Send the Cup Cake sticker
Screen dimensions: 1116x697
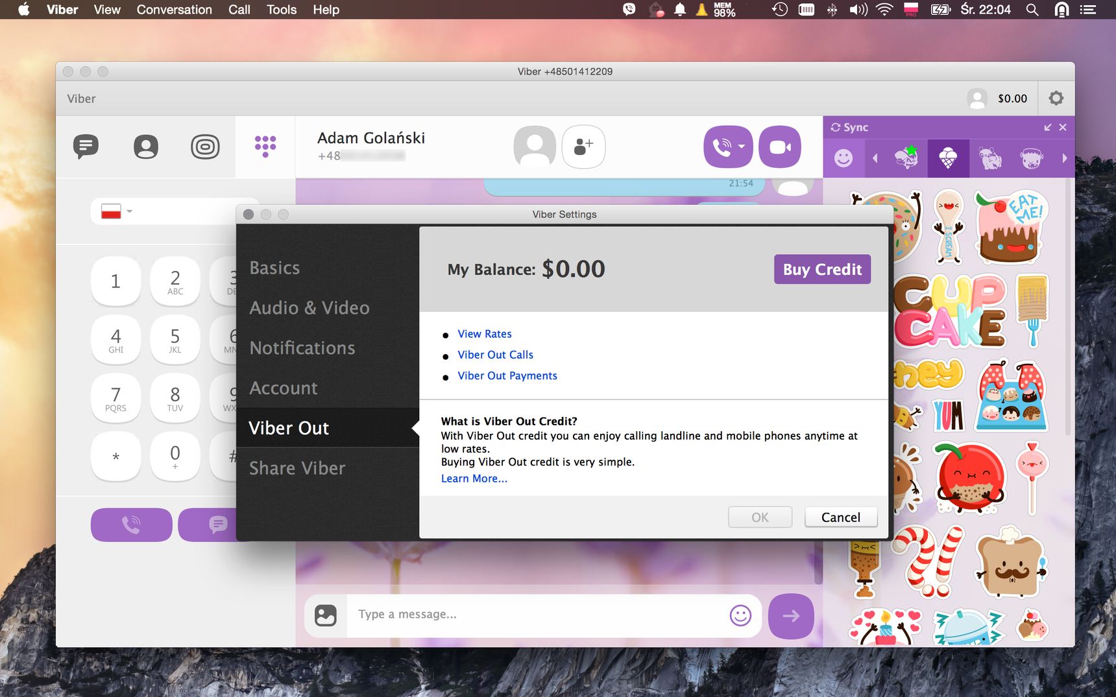tap(949, 312)
